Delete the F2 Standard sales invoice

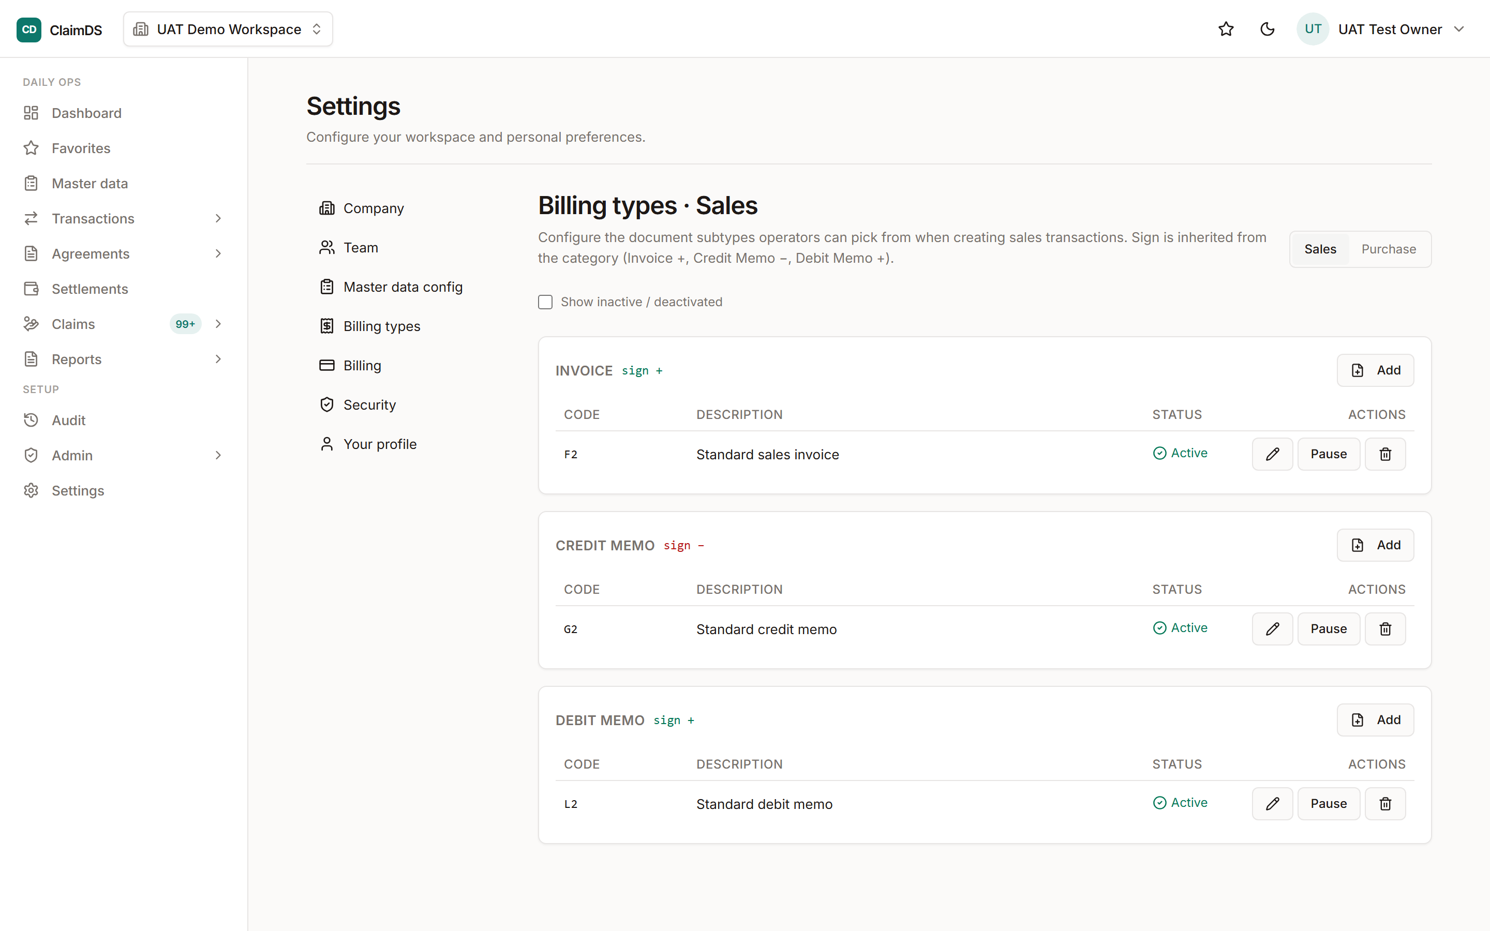pos(1385,455)
